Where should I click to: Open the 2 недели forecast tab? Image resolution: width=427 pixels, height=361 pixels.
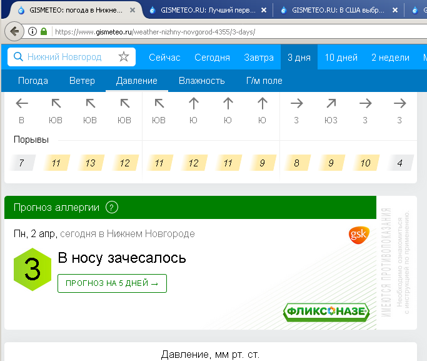(390, 58)
